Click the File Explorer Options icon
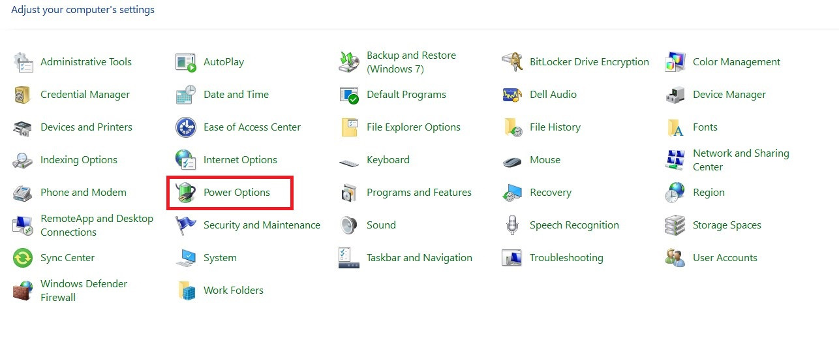839x363 pixels. tap(349, 127)
